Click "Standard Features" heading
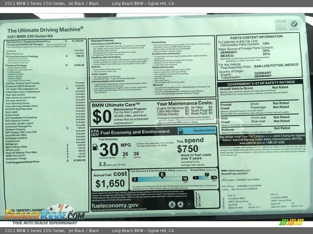 (102, 41)
